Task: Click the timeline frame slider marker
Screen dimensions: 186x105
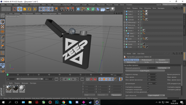Action: click(x=8, y=74)
